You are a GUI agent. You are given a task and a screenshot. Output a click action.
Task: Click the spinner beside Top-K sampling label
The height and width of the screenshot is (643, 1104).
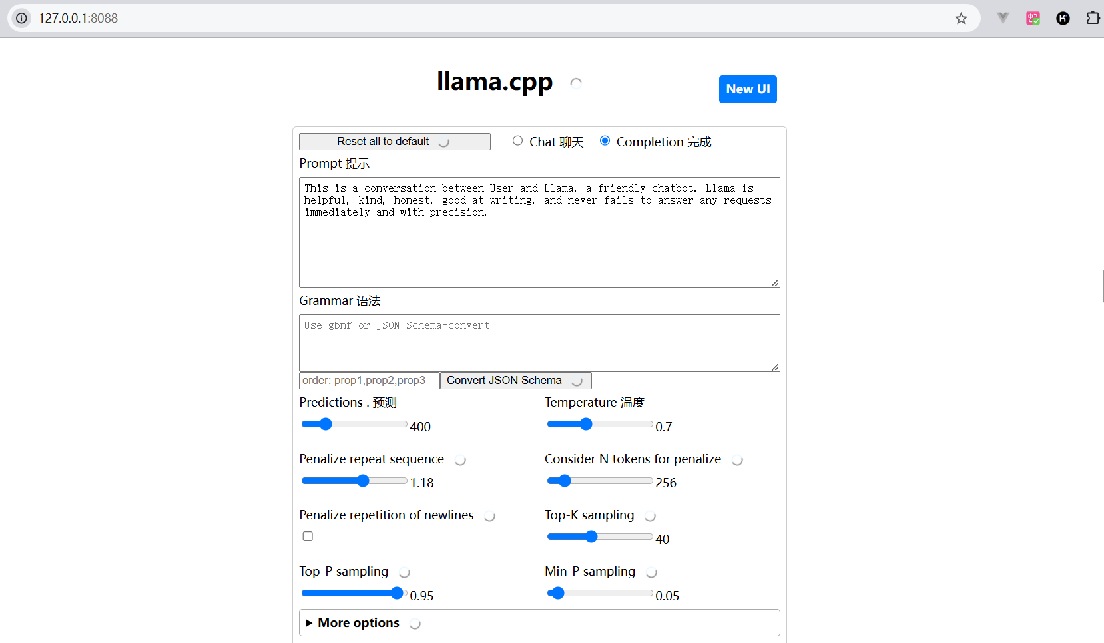point(651,516)
